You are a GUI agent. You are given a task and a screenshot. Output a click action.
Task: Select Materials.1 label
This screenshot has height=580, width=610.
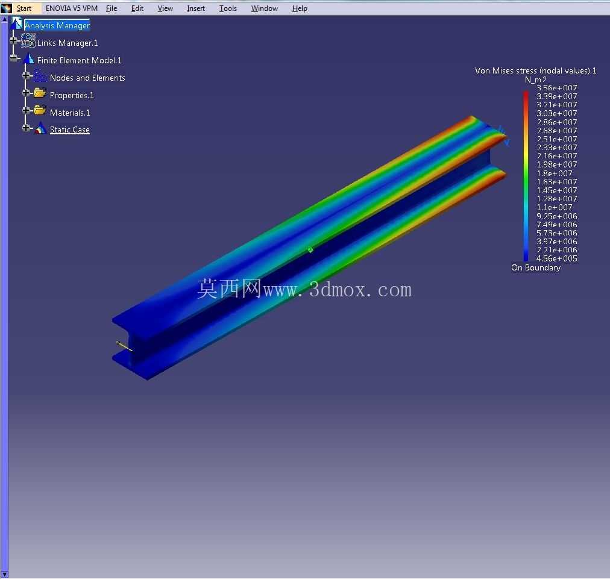coord(70,113)
